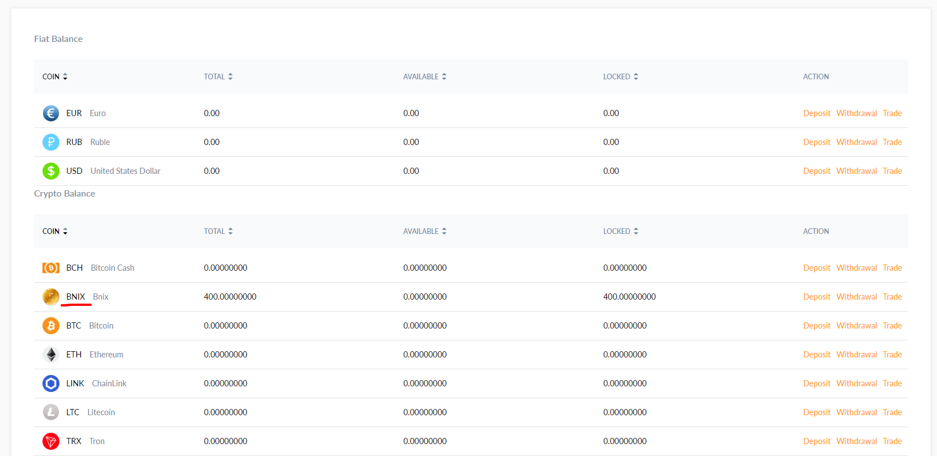This screenshot has width=937, height=456.
Task: Sort fiat table by TOTAL column
Action: [218, 76]
